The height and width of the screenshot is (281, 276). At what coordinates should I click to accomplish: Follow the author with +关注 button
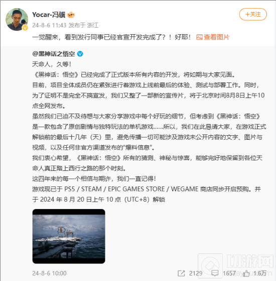(x=253, y=14)
